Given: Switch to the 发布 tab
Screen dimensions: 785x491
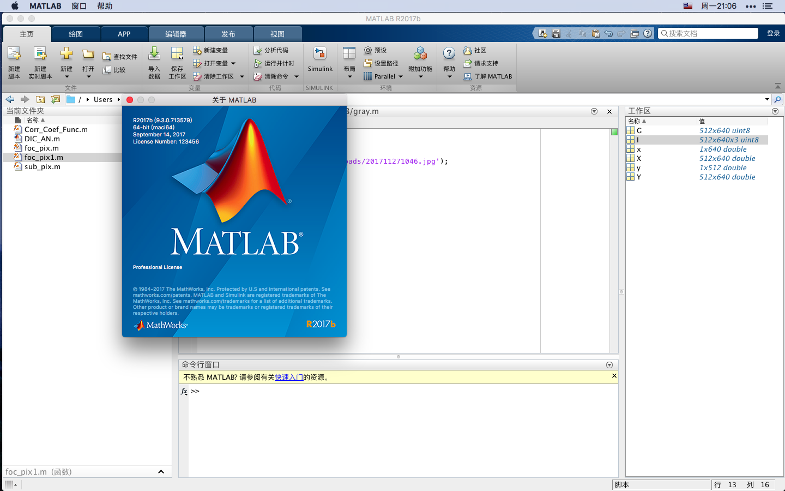Looking at the screenshot, I should 228,34.
